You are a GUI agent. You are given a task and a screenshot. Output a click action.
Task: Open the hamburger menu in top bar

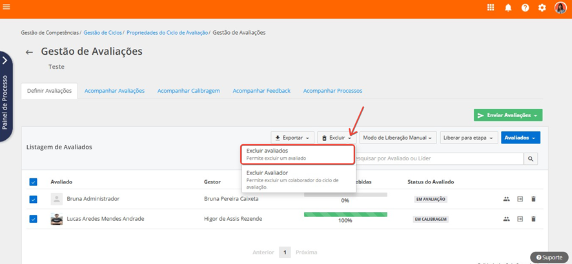tap(7, 8)
